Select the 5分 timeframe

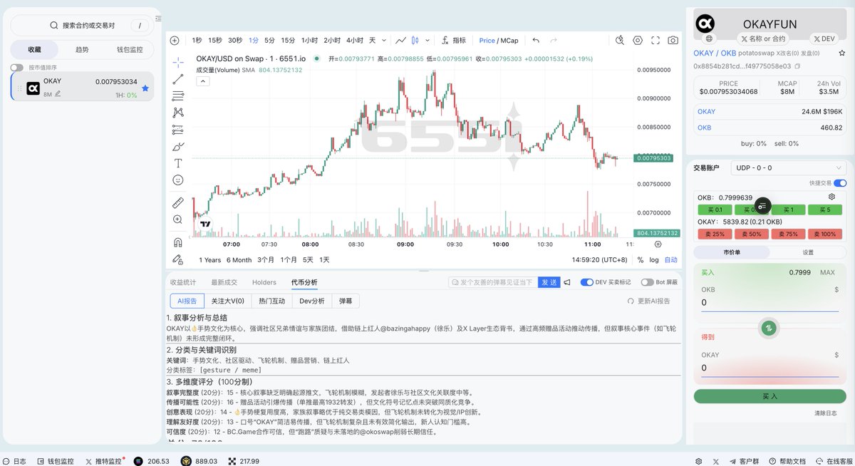[x=269, y=41]
